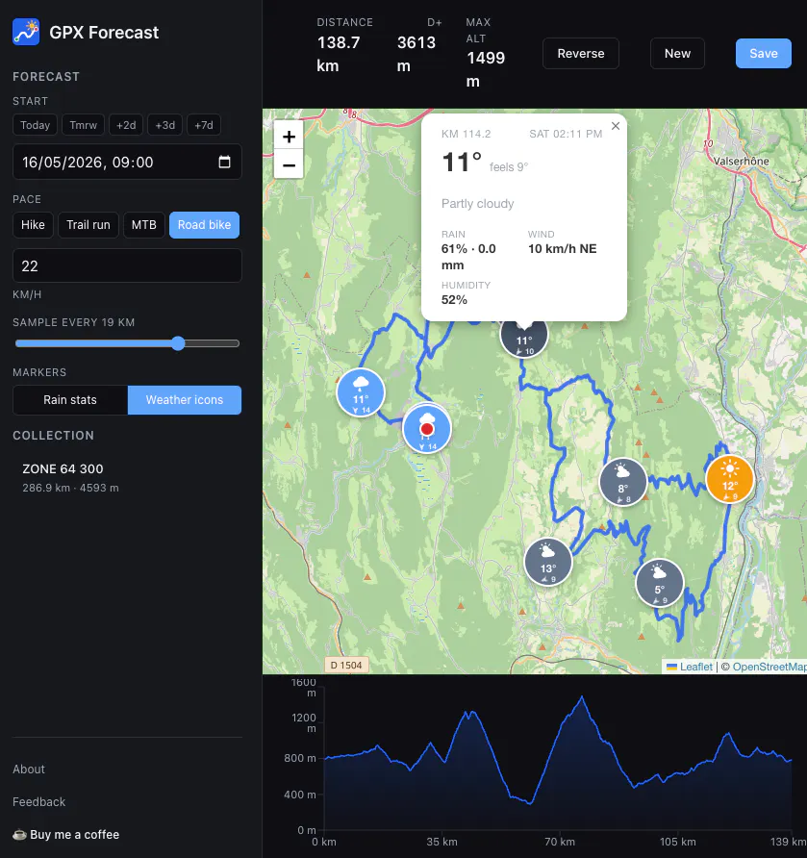Choose Road bike pace

204,225
